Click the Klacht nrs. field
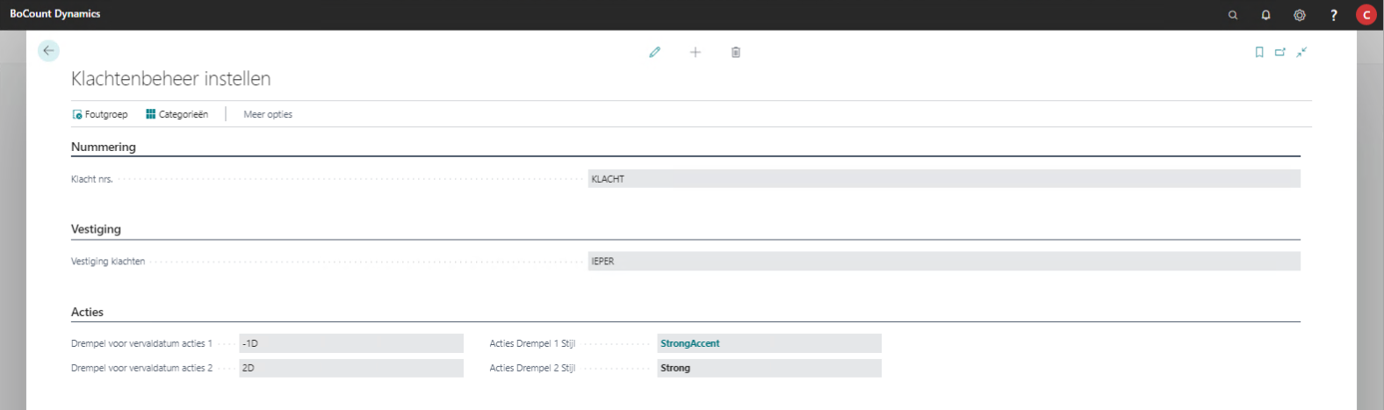The height and width of the screenshot is (410, 1384). (x=943, y=179)
